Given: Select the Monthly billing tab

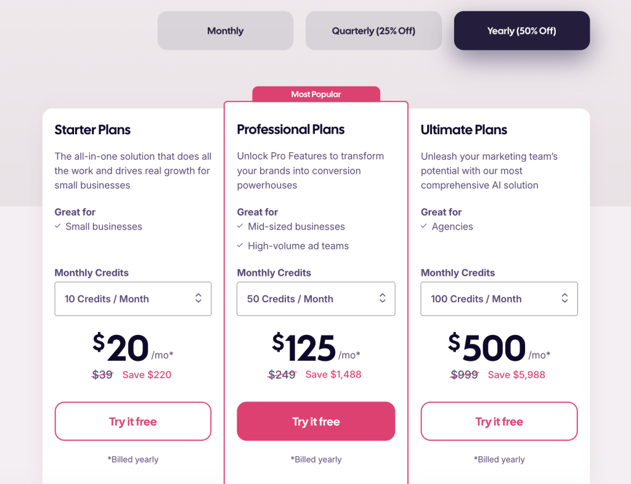Looking at the screenshot, I should 225,31.
